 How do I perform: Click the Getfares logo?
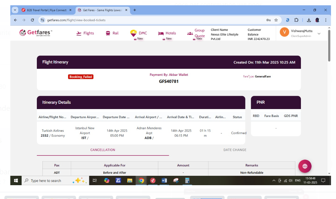point(36,33)
